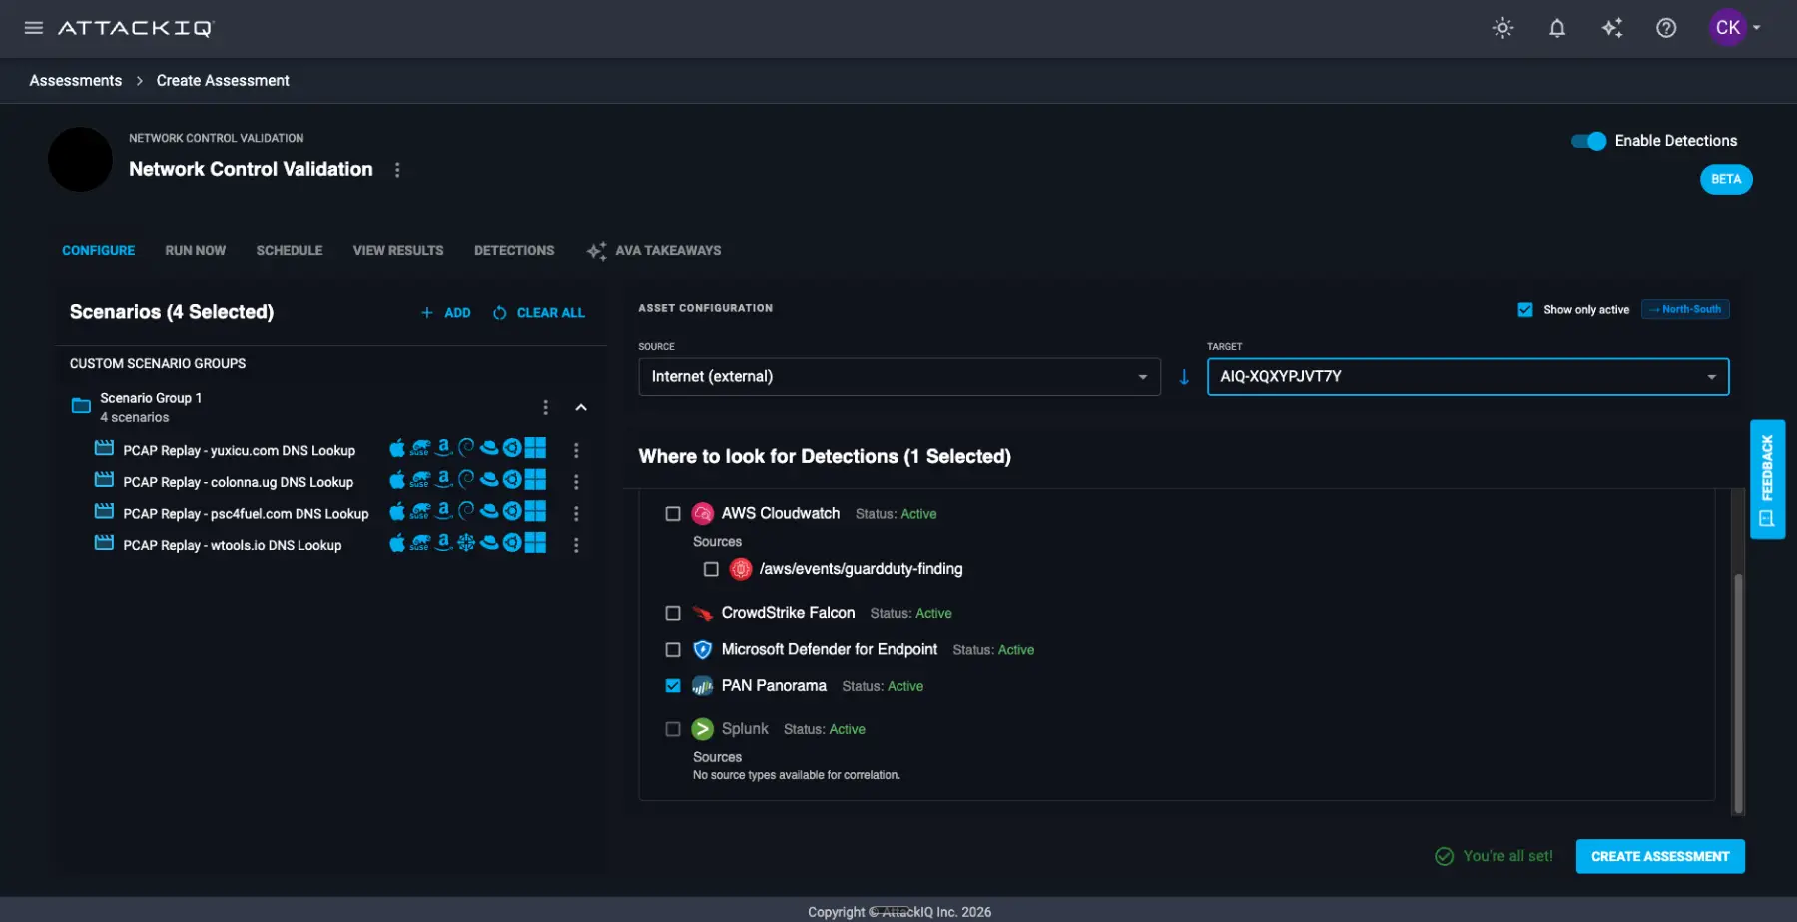
Task: Click the yuxicu.com scenario clapperboard icon
Action: pyautogui.click(x=104, y=448)
